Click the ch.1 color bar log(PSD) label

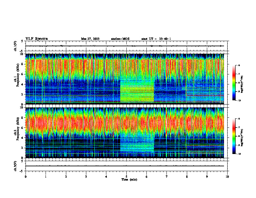click(242, 84)
